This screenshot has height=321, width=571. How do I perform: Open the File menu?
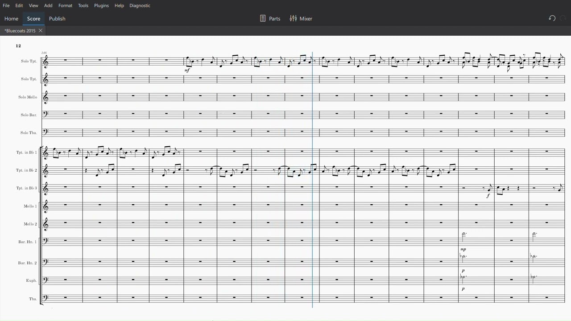pos(6,5)
